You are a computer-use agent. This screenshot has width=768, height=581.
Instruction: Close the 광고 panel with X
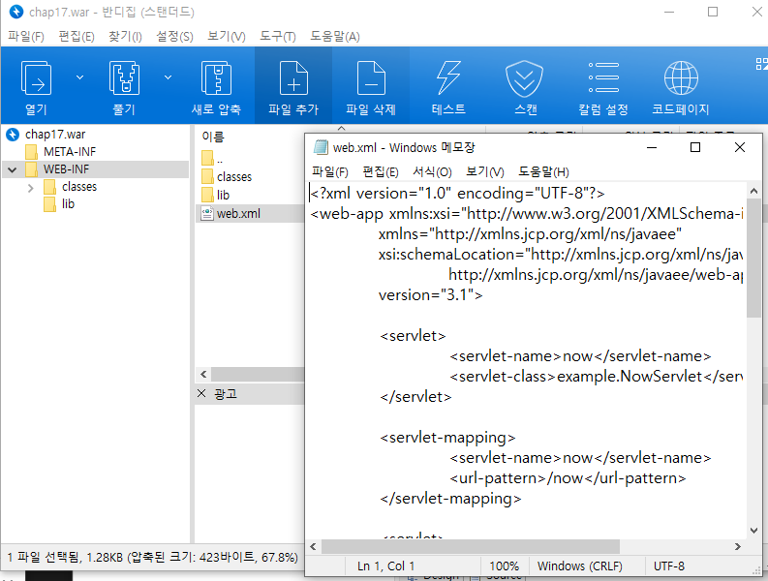(201, 393)
